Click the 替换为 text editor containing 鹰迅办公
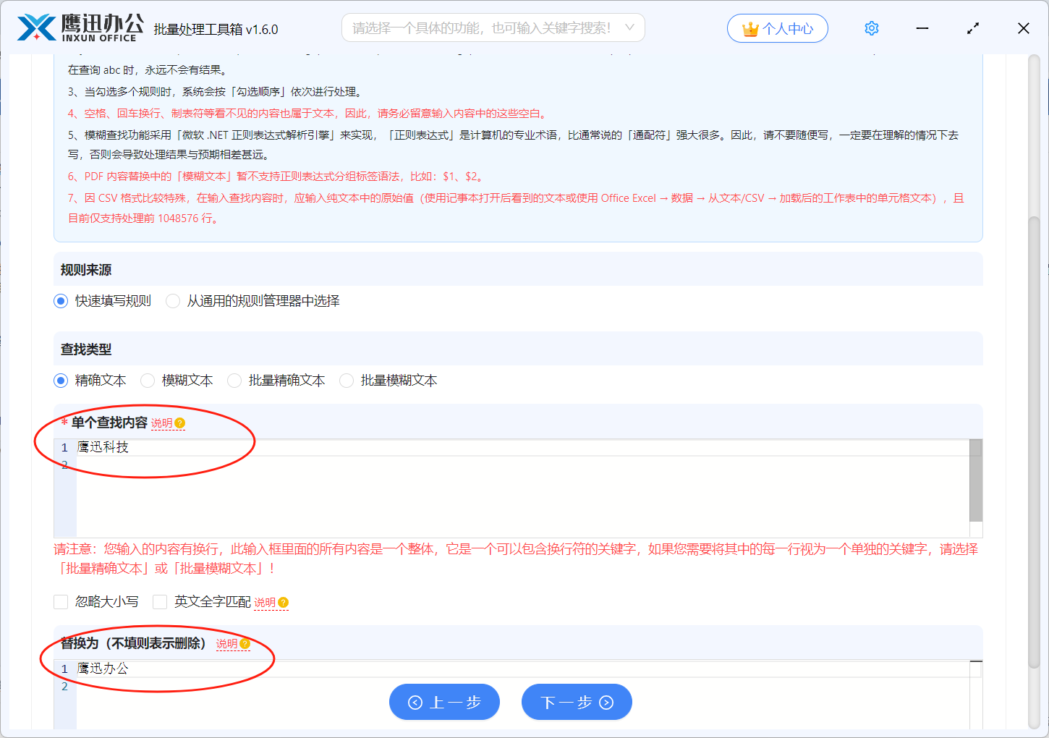1049x738 pixels. pyautogui.click(x=518, y=695)
